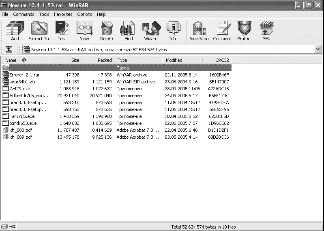Open the Commands menu
This screenshot has width=324, height=231.
tap(24, 14)
